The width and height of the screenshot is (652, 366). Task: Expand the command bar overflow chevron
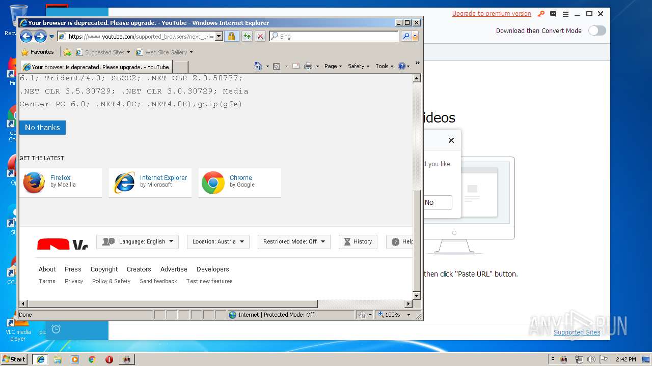tap(417, 63)
